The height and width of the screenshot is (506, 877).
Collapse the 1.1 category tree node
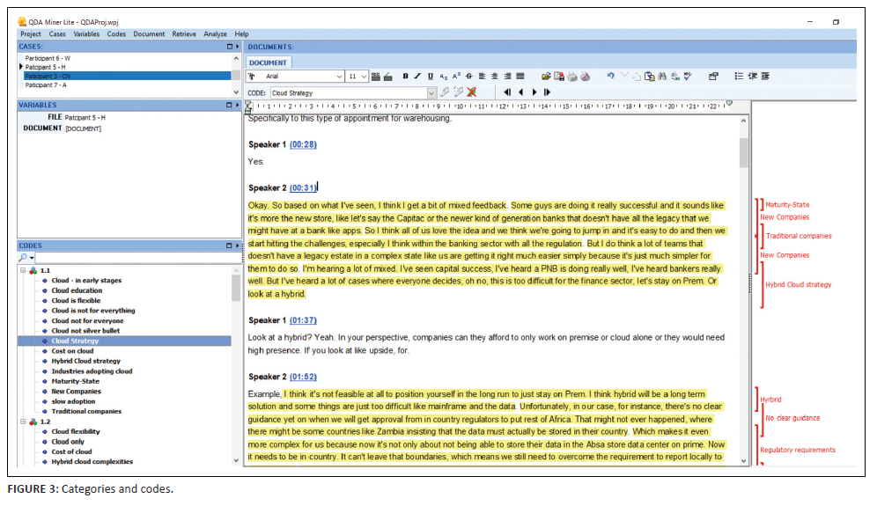point(22,271)
